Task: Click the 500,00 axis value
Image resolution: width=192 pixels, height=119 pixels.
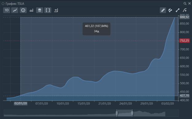Action: point(184,83)
